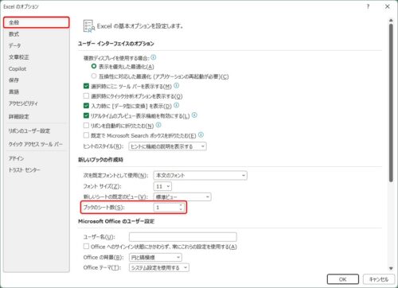The image size is (398, 288).
Task: Open 保存 category in sidebar
Action: click(37, 80)
